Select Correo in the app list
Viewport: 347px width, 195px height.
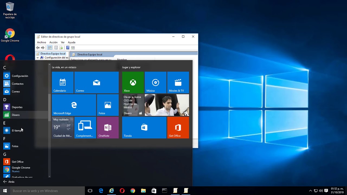click(25, 92)
